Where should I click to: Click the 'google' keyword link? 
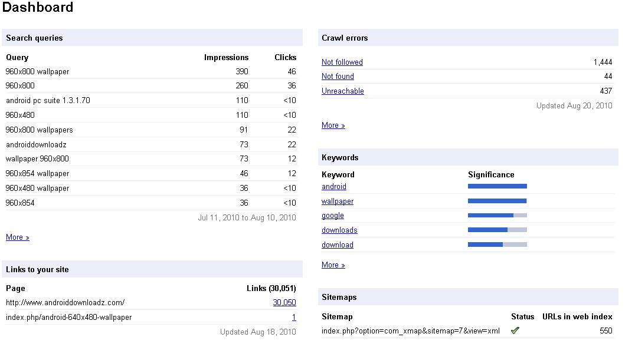(333, 216)
